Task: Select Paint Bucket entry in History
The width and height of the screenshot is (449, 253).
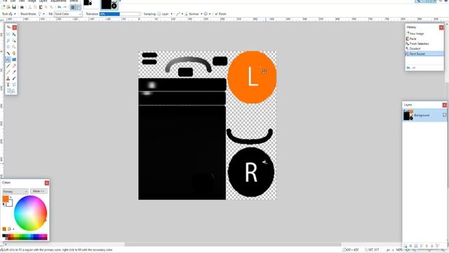Action: point(424,53)
